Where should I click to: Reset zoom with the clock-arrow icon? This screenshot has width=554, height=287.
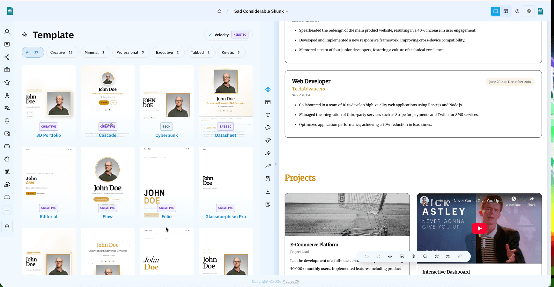(437, 256)
